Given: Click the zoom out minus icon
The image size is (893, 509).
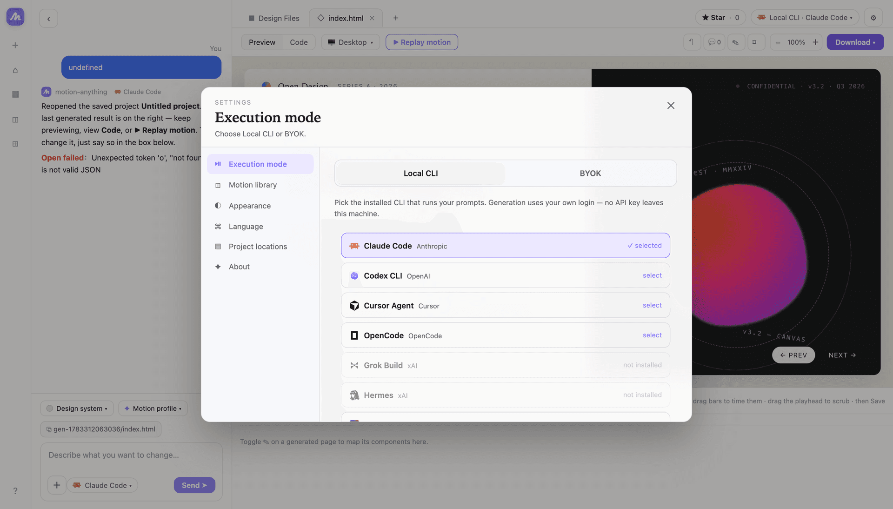Looking at the screenshot, I should [778, 42].
